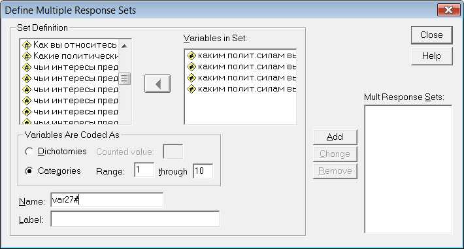Viewport: 464px width, 249px height.
Task: Click icon beside 'Как вы относитесь' variable
Action: click(x=27, y=45)
